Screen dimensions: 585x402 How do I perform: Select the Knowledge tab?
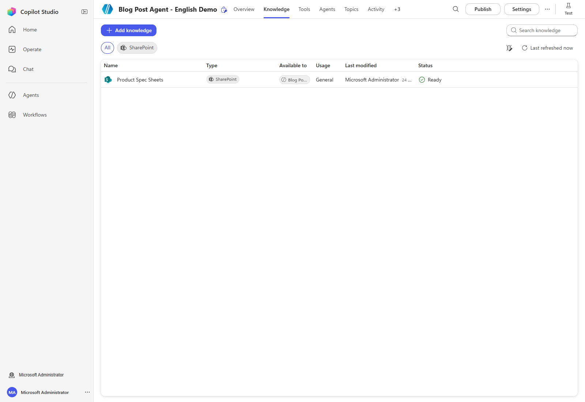pos(276,9)
